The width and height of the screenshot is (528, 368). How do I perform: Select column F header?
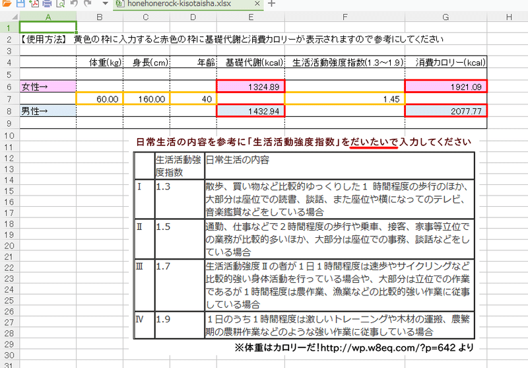pos(345,17)
